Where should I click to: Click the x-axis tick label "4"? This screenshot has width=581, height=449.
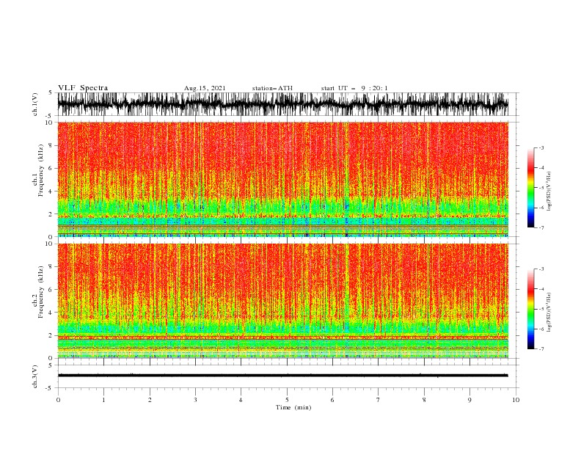pos(241,400)
